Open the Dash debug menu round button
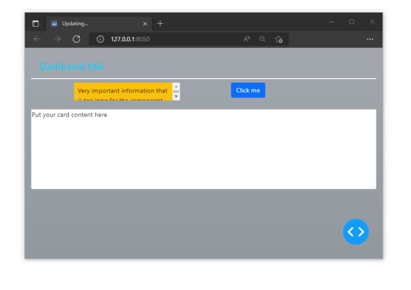 [x=356, y=232]
